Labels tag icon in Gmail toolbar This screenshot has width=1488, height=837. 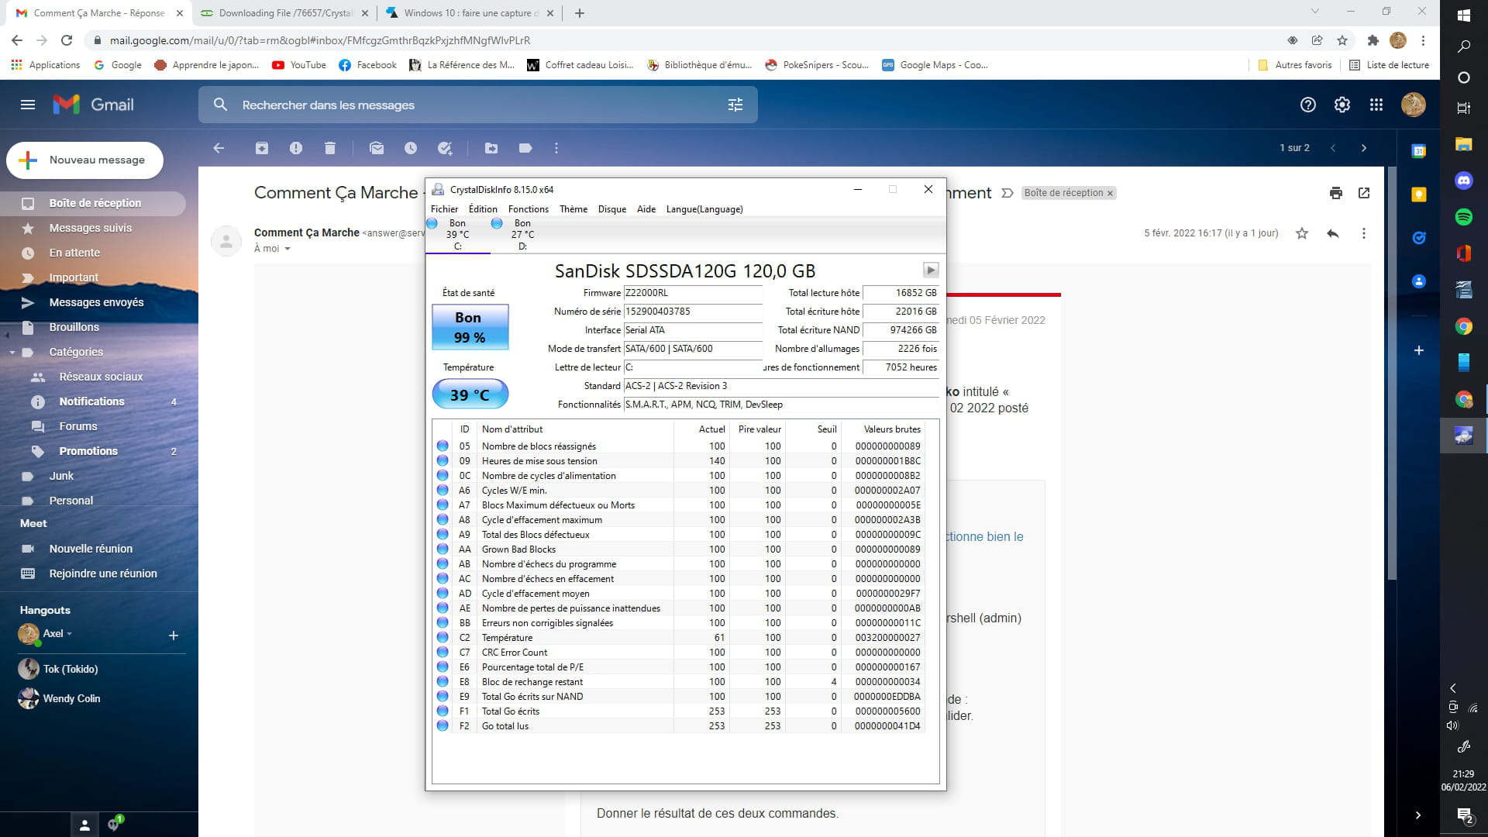pos(525,148)
